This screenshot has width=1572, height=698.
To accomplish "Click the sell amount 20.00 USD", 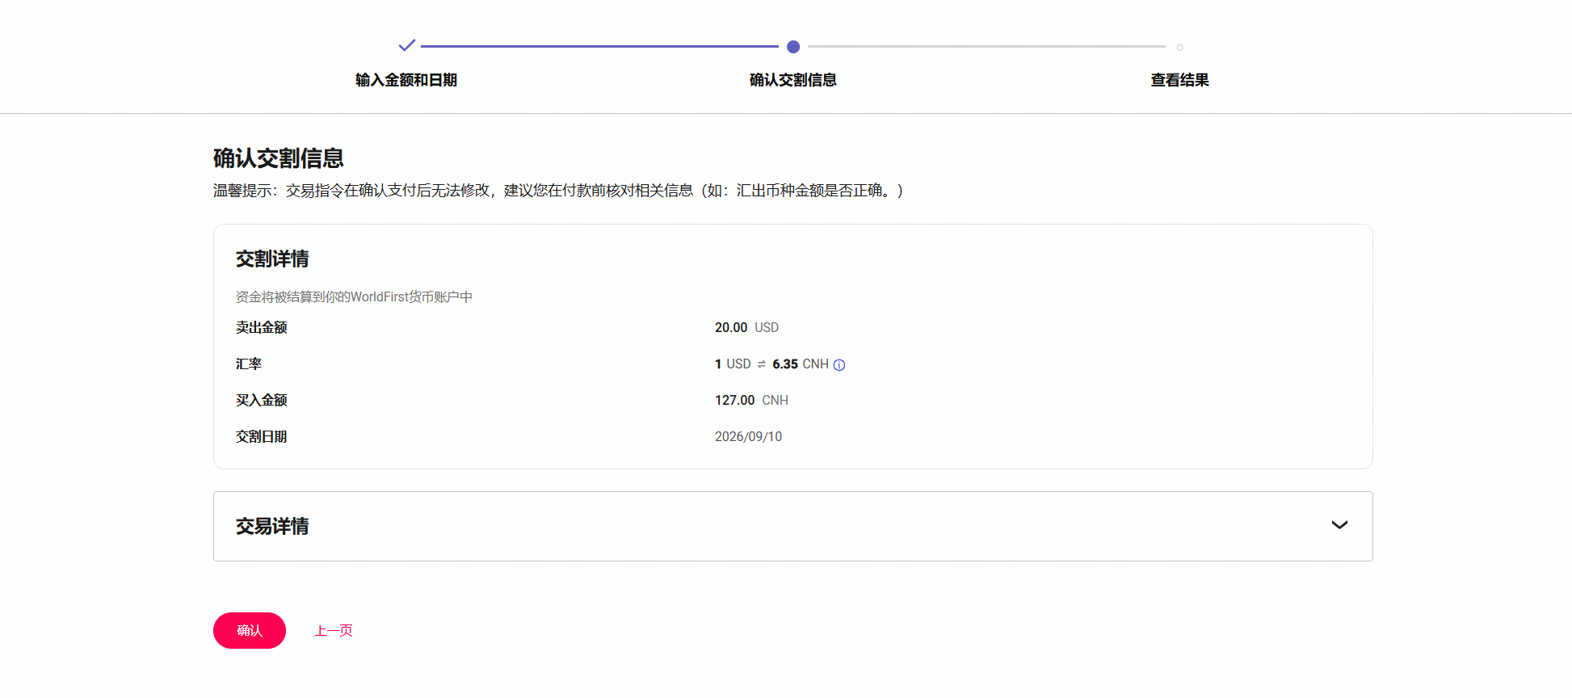I will coord(746,327).
